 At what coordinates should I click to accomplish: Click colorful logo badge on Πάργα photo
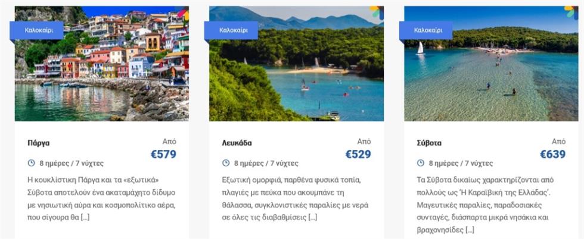pos(183,13)
